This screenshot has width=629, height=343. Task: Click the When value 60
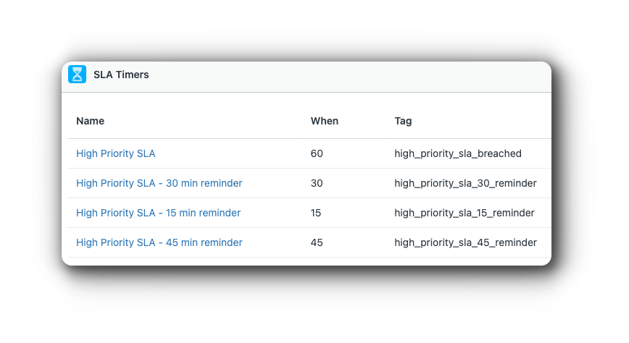(317, 153)
